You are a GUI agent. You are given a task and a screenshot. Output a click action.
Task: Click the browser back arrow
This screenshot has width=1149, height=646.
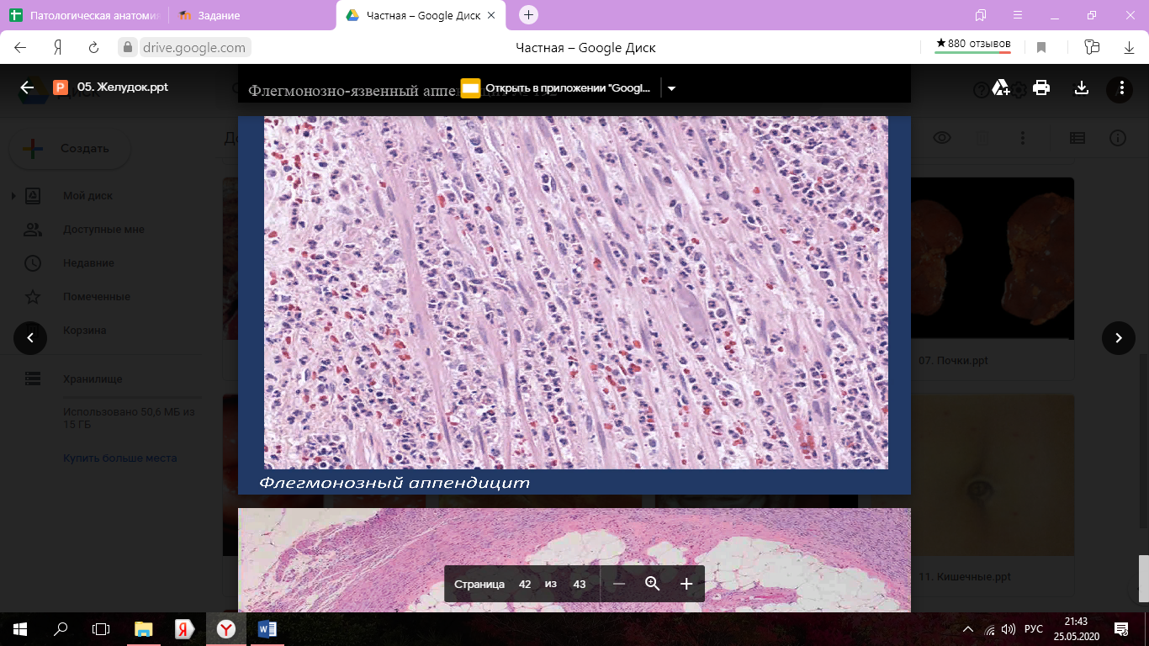pos(20,48)
